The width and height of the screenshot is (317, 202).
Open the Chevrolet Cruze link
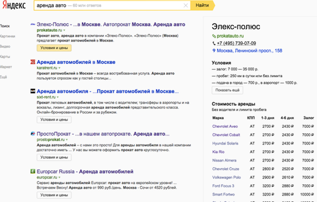225,169
